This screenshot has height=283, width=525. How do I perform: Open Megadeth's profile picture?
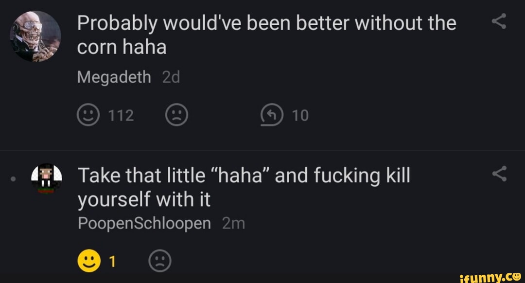[35, 36]
